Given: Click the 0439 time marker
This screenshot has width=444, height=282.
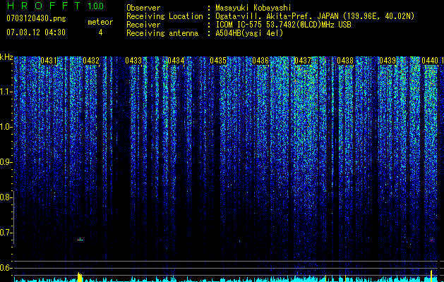Looking at the screenshot, I should (x=388, y=61).
